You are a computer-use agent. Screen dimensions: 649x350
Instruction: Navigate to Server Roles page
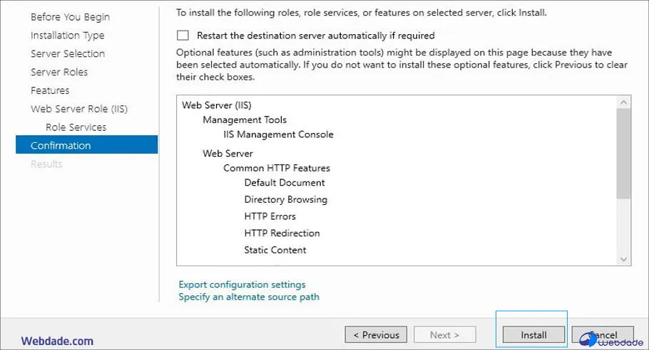point(59,72)
